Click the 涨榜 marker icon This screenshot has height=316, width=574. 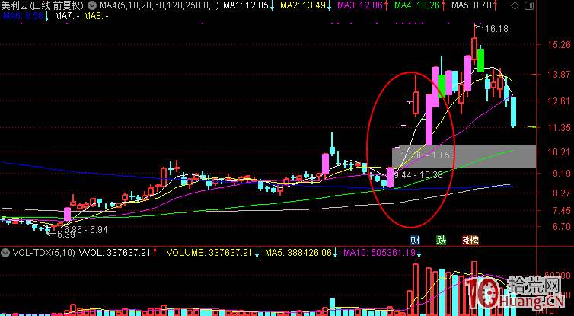click(x=470, y=240)
